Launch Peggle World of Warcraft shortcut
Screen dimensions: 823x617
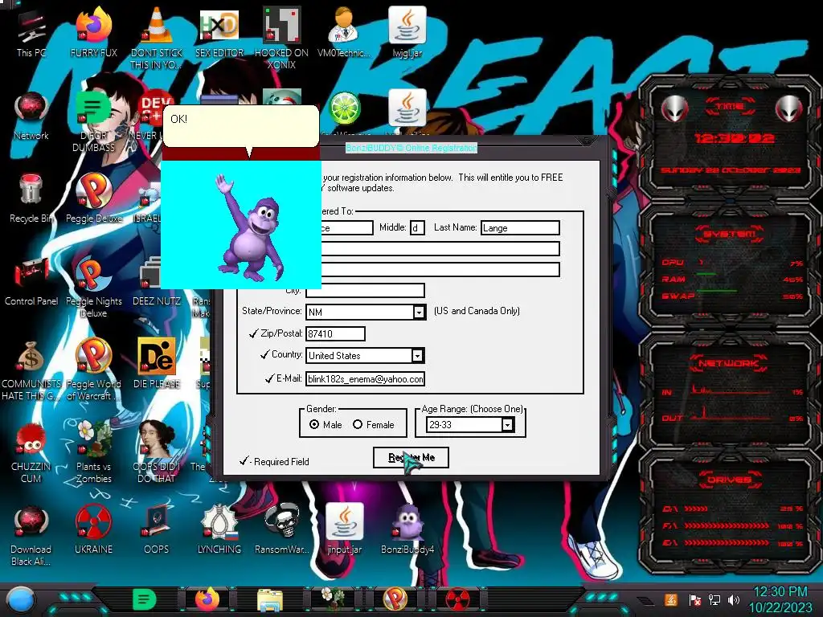pyautogui.click(x=93, y=370)
